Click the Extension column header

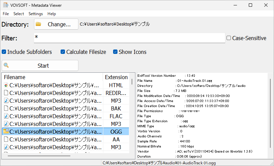click(116, 77)
